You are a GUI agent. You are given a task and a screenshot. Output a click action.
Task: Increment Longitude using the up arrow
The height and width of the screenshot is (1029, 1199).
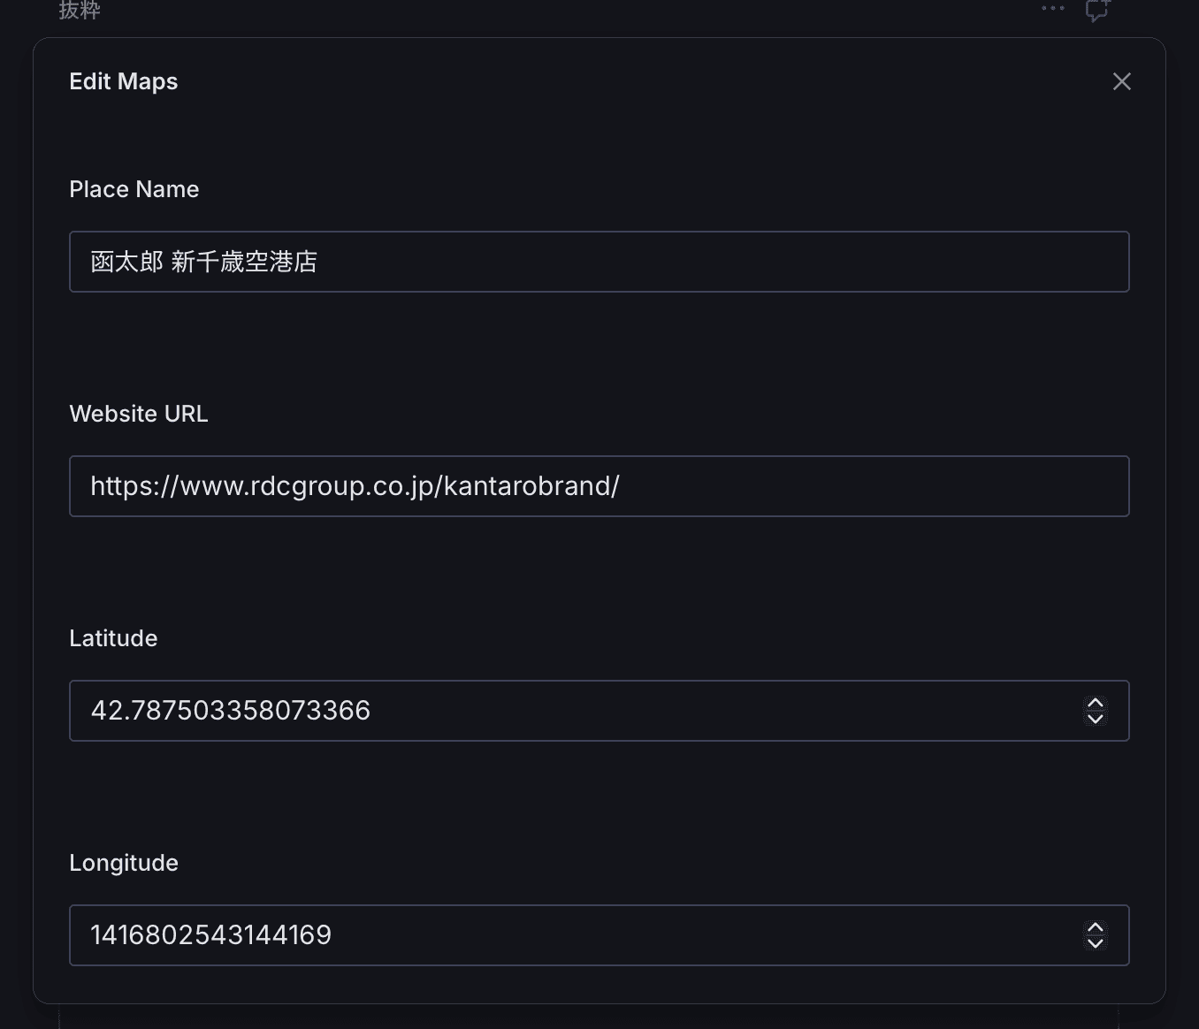[1095, 928]
